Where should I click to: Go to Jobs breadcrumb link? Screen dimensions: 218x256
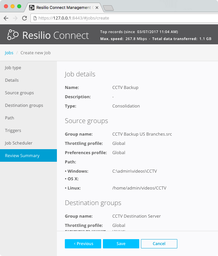pyautogui.click(x=9, y=53)
